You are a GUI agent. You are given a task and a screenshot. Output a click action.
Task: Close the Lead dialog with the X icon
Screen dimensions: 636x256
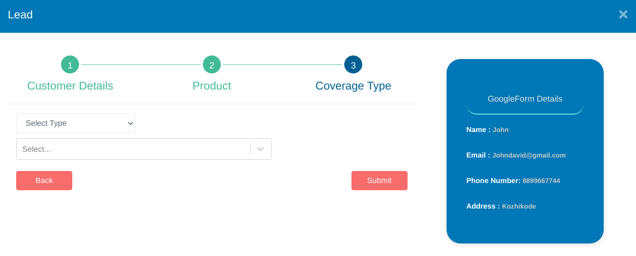(x=623, y=14)
